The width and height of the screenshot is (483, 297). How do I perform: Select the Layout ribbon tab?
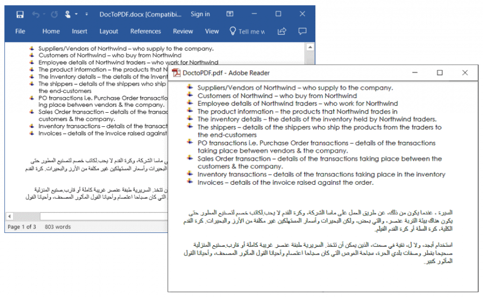[108, 31]
